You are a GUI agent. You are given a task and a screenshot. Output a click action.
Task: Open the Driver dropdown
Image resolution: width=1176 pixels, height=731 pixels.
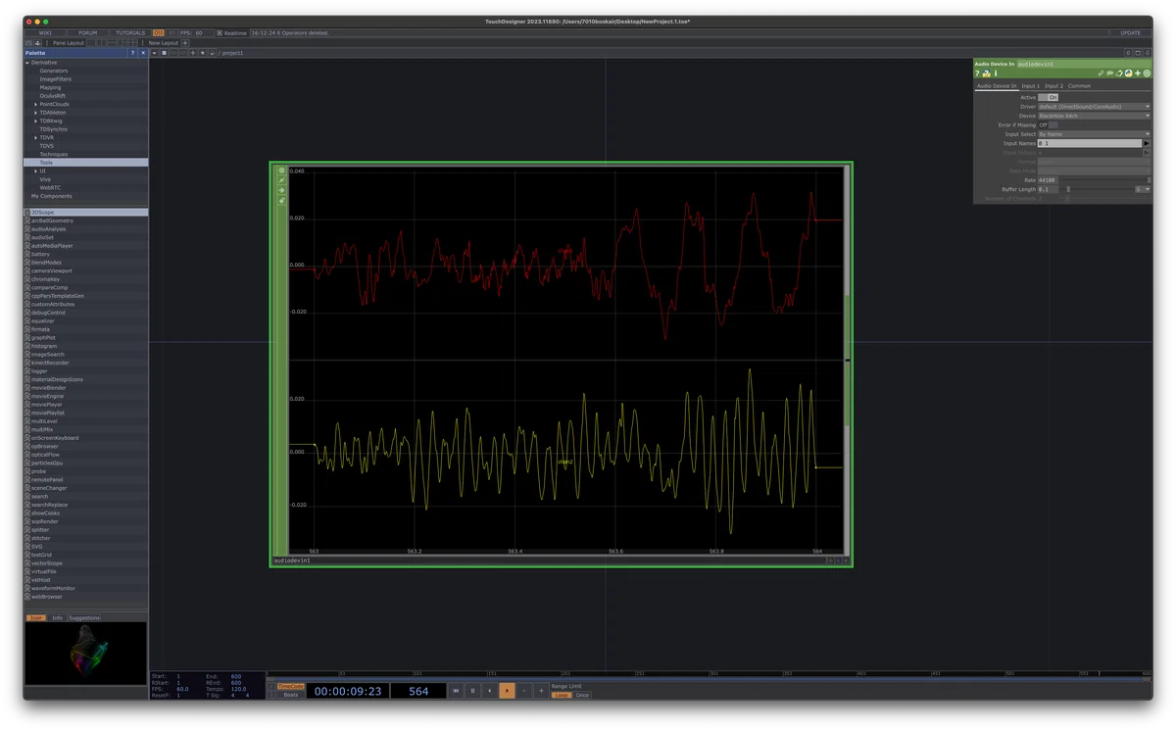tap(1094, 107)
